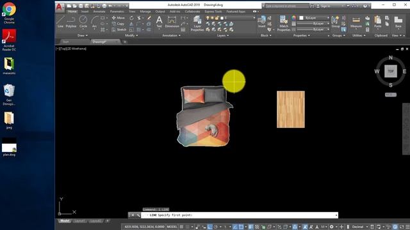Expand the Properties panel

[301, 36]
